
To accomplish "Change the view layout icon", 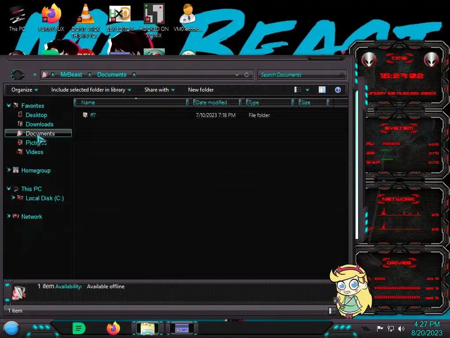I will tap(298, 90).
